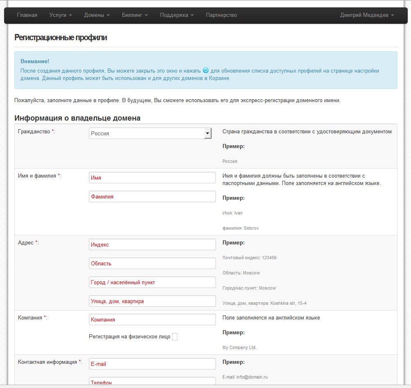411x388 pixels.
Task: Focus the Фамилия text field
Action: pyautogui.click(x=152, y=196)
